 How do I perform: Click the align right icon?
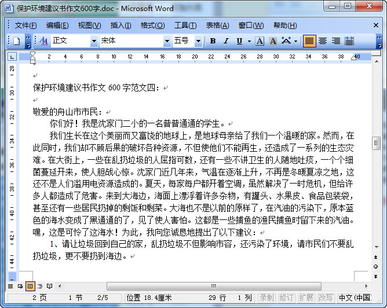click(x=335, y=41)
